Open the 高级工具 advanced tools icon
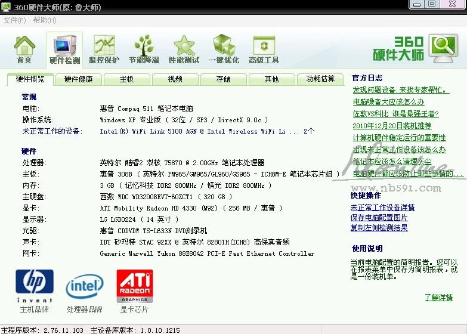 tap(264, 50)
